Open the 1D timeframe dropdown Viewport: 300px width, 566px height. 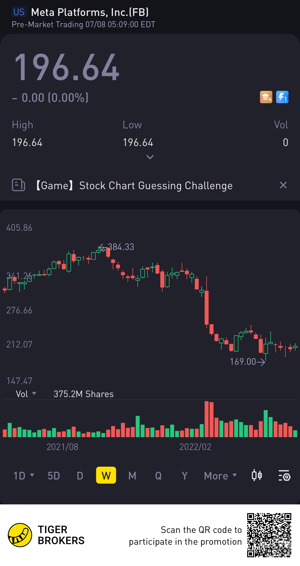click(x=24, y=476)
